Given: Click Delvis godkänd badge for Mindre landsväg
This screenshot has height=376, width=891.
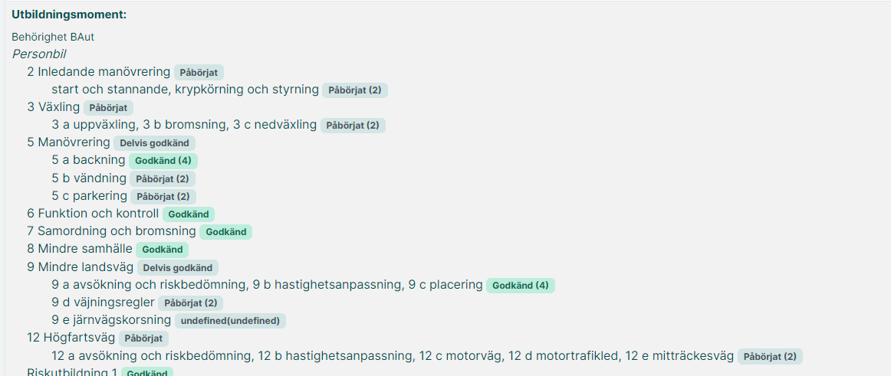Looking at the screenshot, I should pyautogui.click(x=178, y=268).
